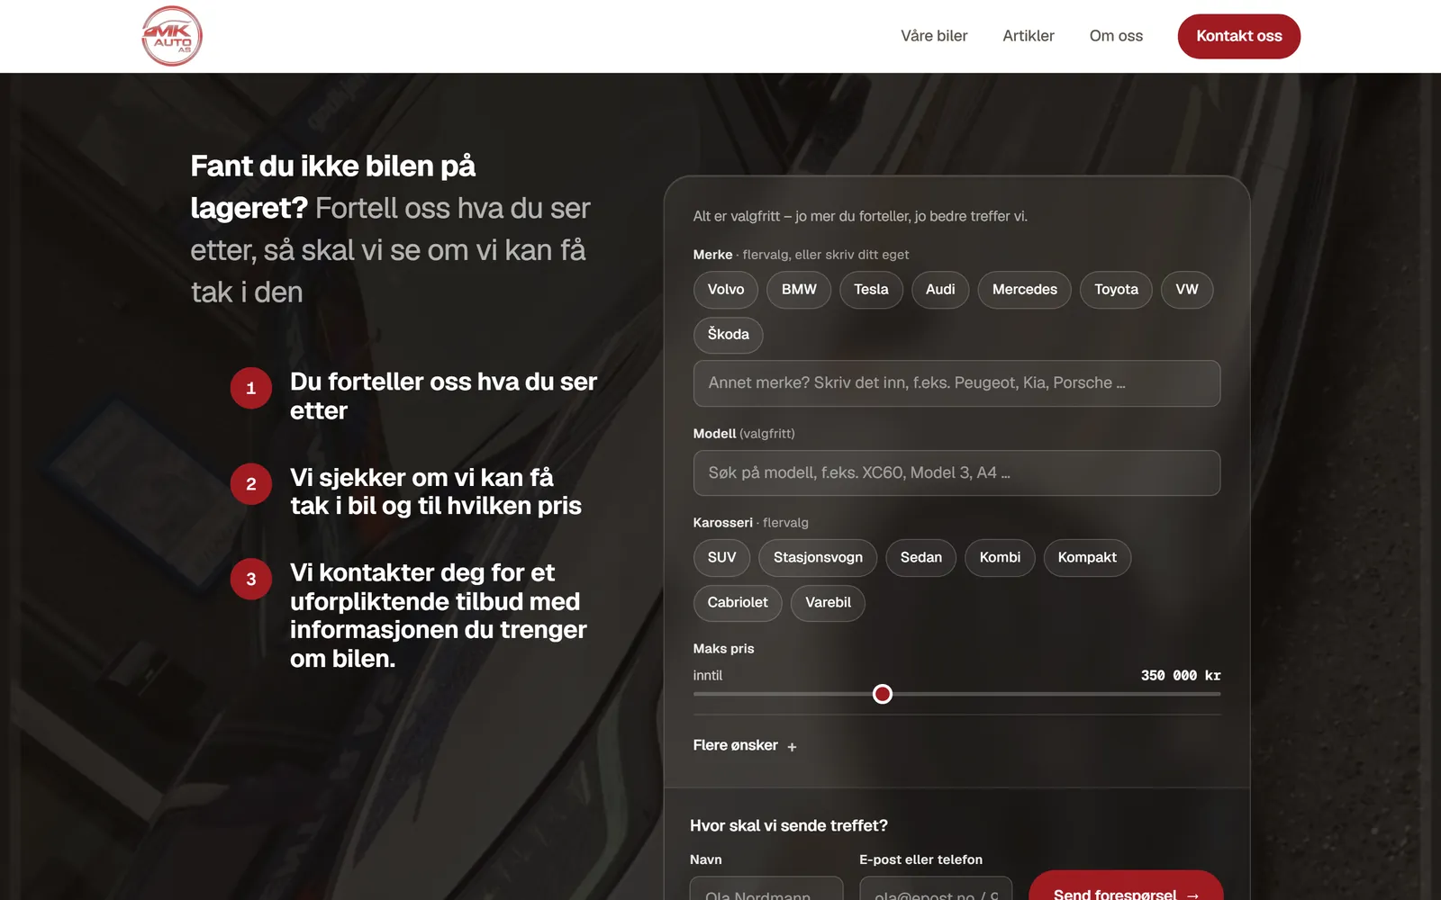
Task: Toggle the Tesla brand chip
Action: [871, 290]
